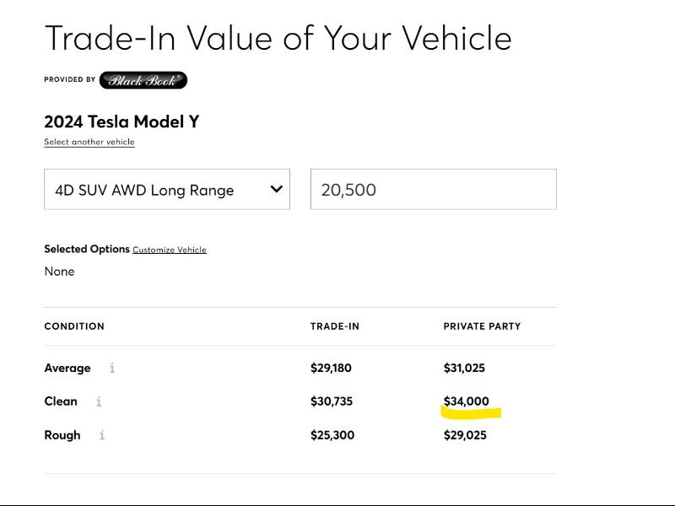This screenshot has width=675, height=506.
Task: Click the Rough trade-in value $25,300
Action: pos(332,435)
